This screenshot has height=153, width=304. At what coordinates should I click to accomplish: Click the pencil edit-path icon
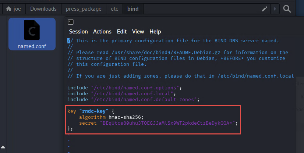(265, 9)
